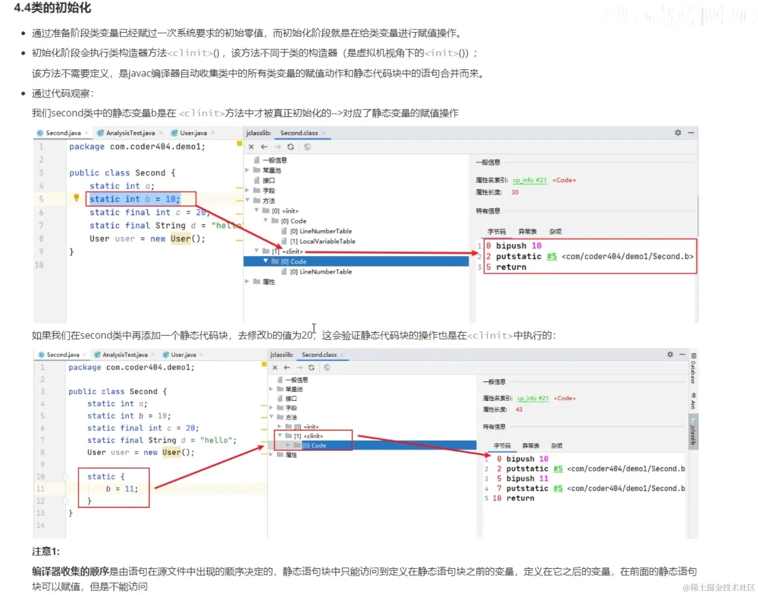
Task: Collapse 方法 node in upper jclasslib tree
Action: [x=247, y=200]
